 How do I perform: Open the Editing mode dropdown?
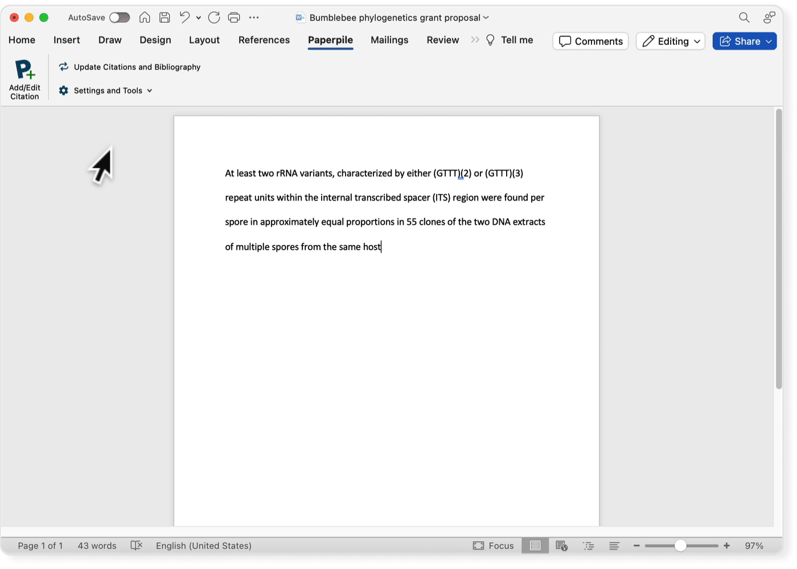671,41
